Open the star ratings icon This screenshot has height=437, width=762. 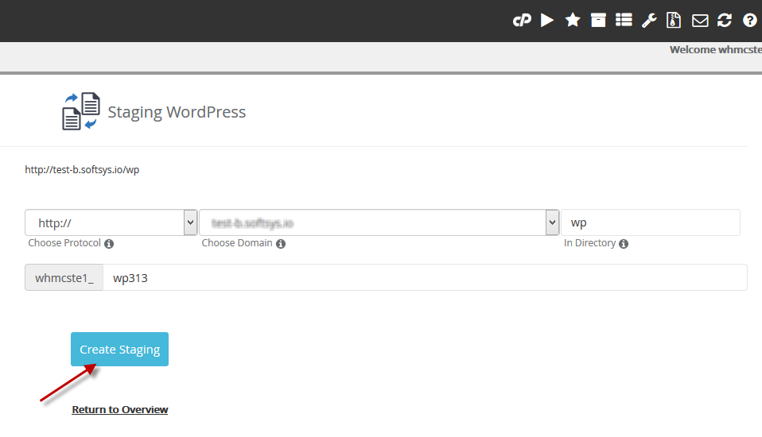[x=573, y=21]
